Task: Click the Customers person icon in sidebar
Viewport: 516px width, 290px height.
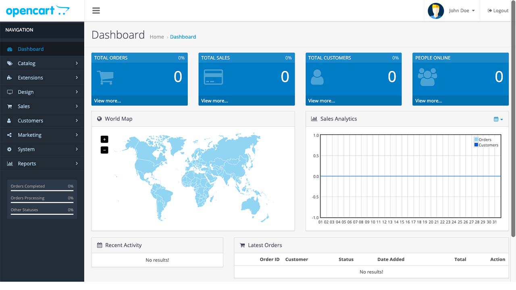Action: (x=9, y=121)
